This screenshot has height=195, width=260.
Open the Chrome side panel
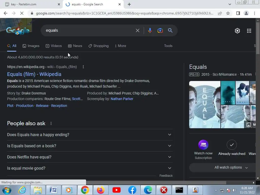point(238,13)
